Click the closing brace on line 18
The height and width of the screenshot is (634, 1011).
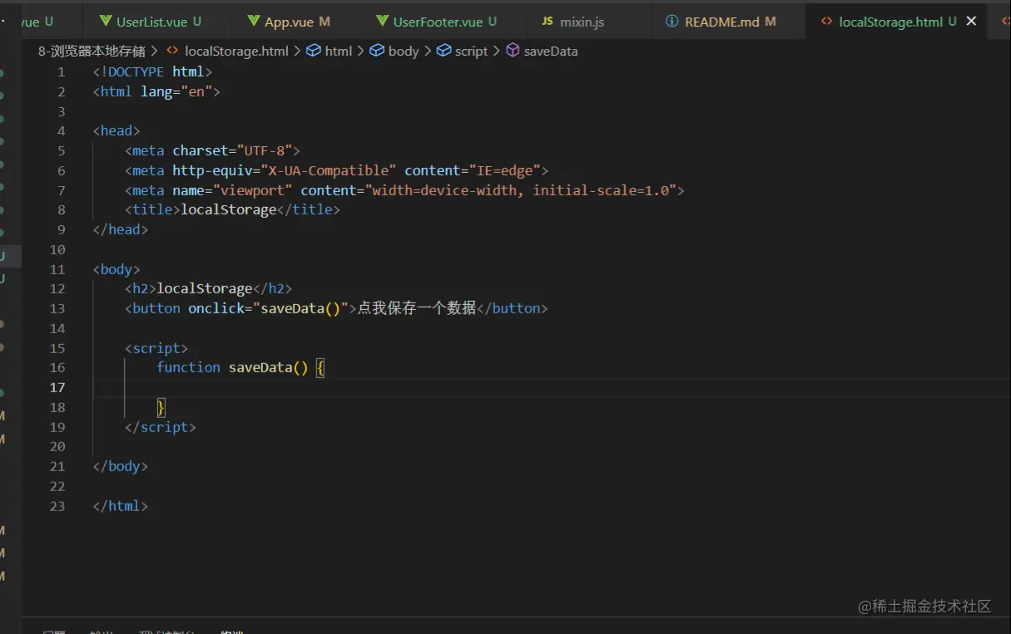point(161,407)
